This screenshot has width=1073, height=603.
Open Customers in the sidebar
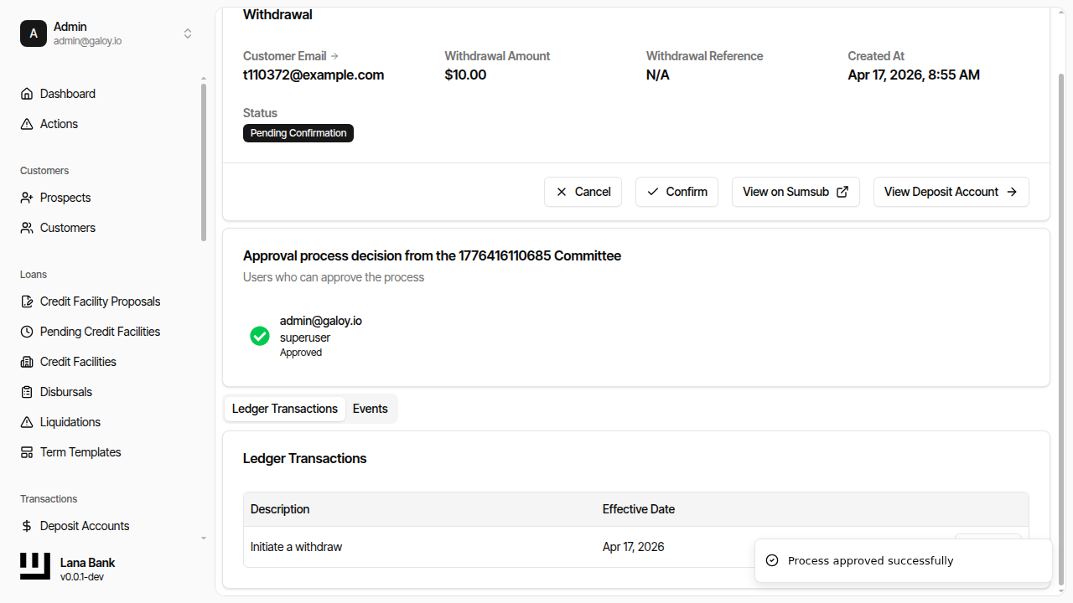point(67,228)
